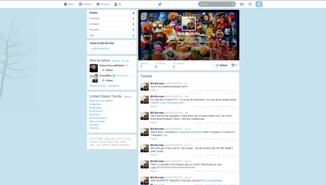
Task: Open Mean Joe Green trend
Action: click(x=97, y=121)
